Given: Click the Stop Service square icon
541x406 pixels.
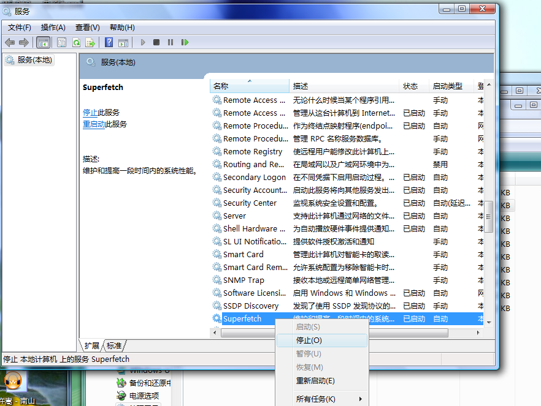Looking at the screenshot, I should (156, 42).
